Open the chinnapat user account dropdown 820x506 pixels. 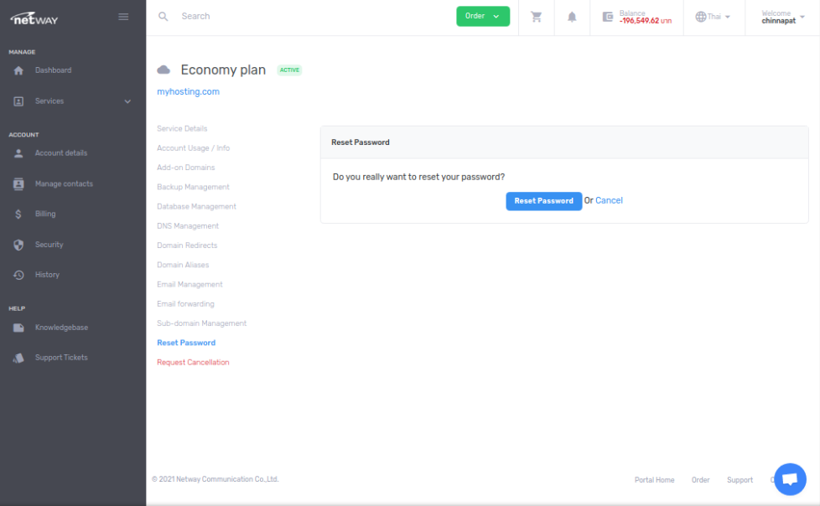pos(782,17)
